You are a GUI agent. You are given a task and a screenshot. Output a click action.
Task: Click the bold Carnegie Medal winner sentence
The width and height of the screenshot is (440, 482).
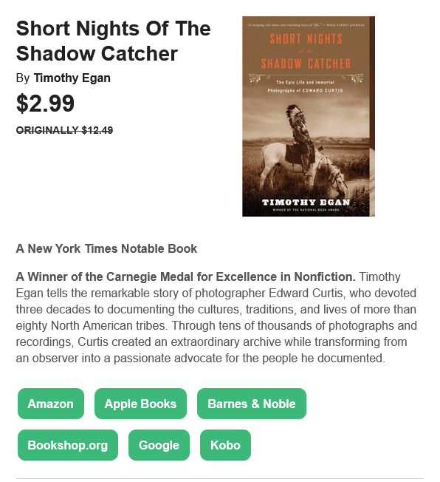pos(185,277)
